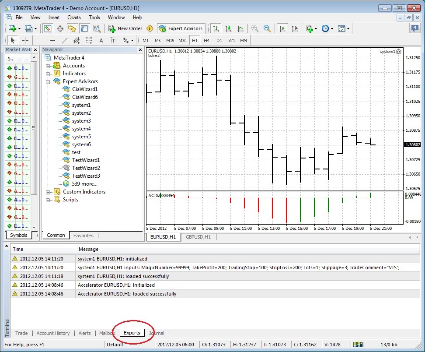Open the Arrows objects dropdown
The height and width of the screenshot is (352, 425).
[128, 40]
